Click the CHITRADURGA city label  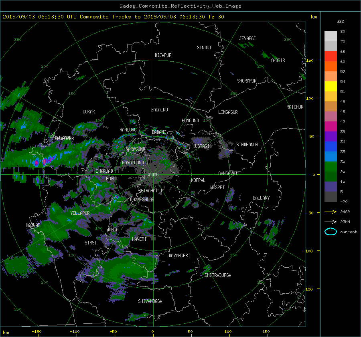coord(218,275)
